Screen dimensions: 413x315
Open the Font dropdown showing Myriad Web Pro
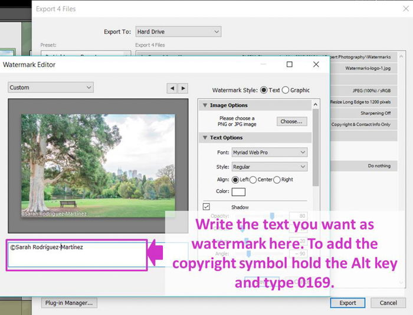268,152
